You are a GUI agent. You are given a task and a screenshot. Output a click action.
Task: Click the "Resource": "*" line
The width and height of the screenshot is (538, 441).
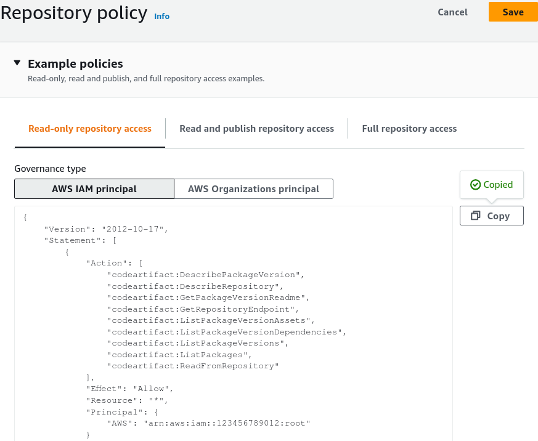tap(127, 400)
